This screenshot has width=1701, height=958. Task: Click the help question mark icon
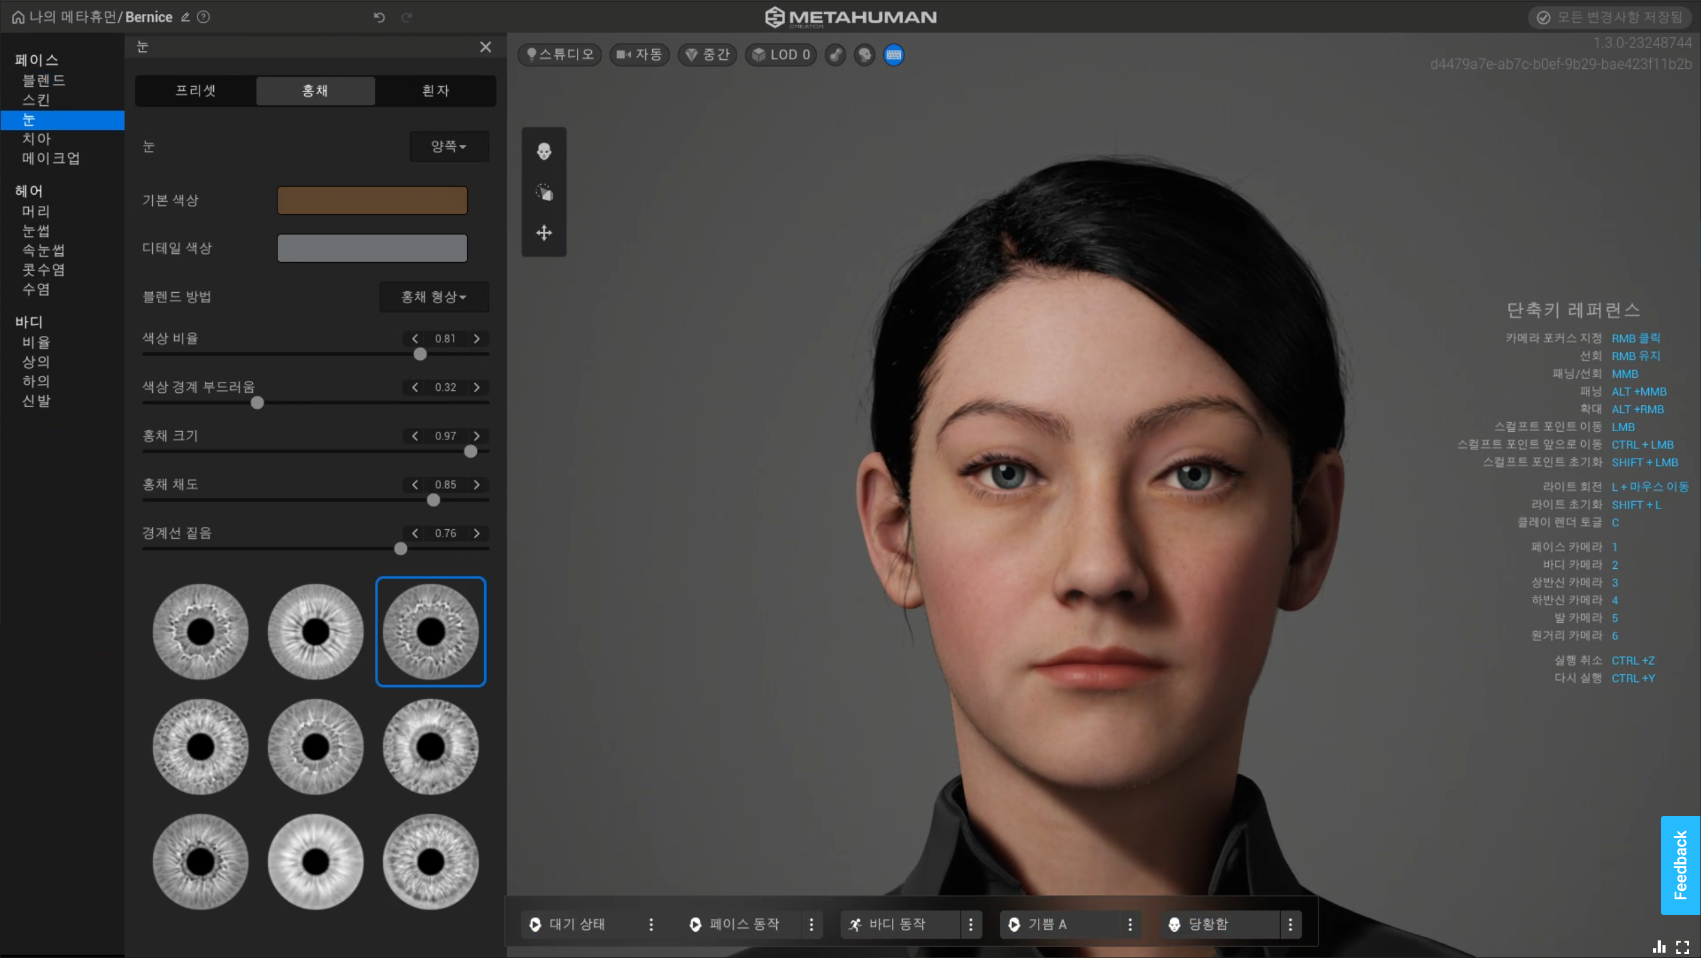[x=204, y=17]
